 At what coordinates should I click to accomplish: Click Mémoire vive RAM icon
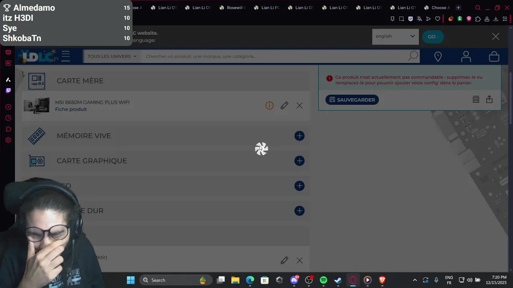(37, 136)
